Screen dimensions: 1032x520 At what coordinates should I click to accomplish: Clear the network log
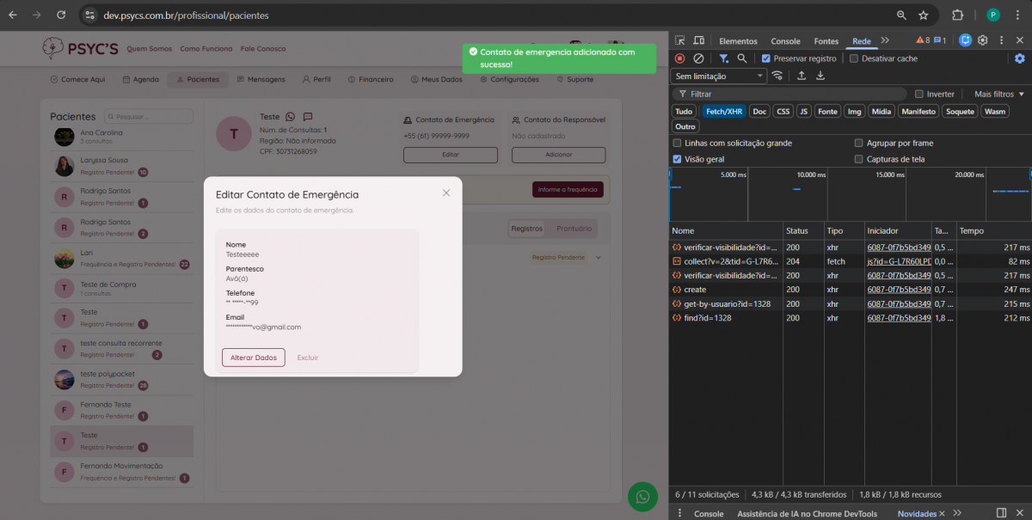click(698, 58)
